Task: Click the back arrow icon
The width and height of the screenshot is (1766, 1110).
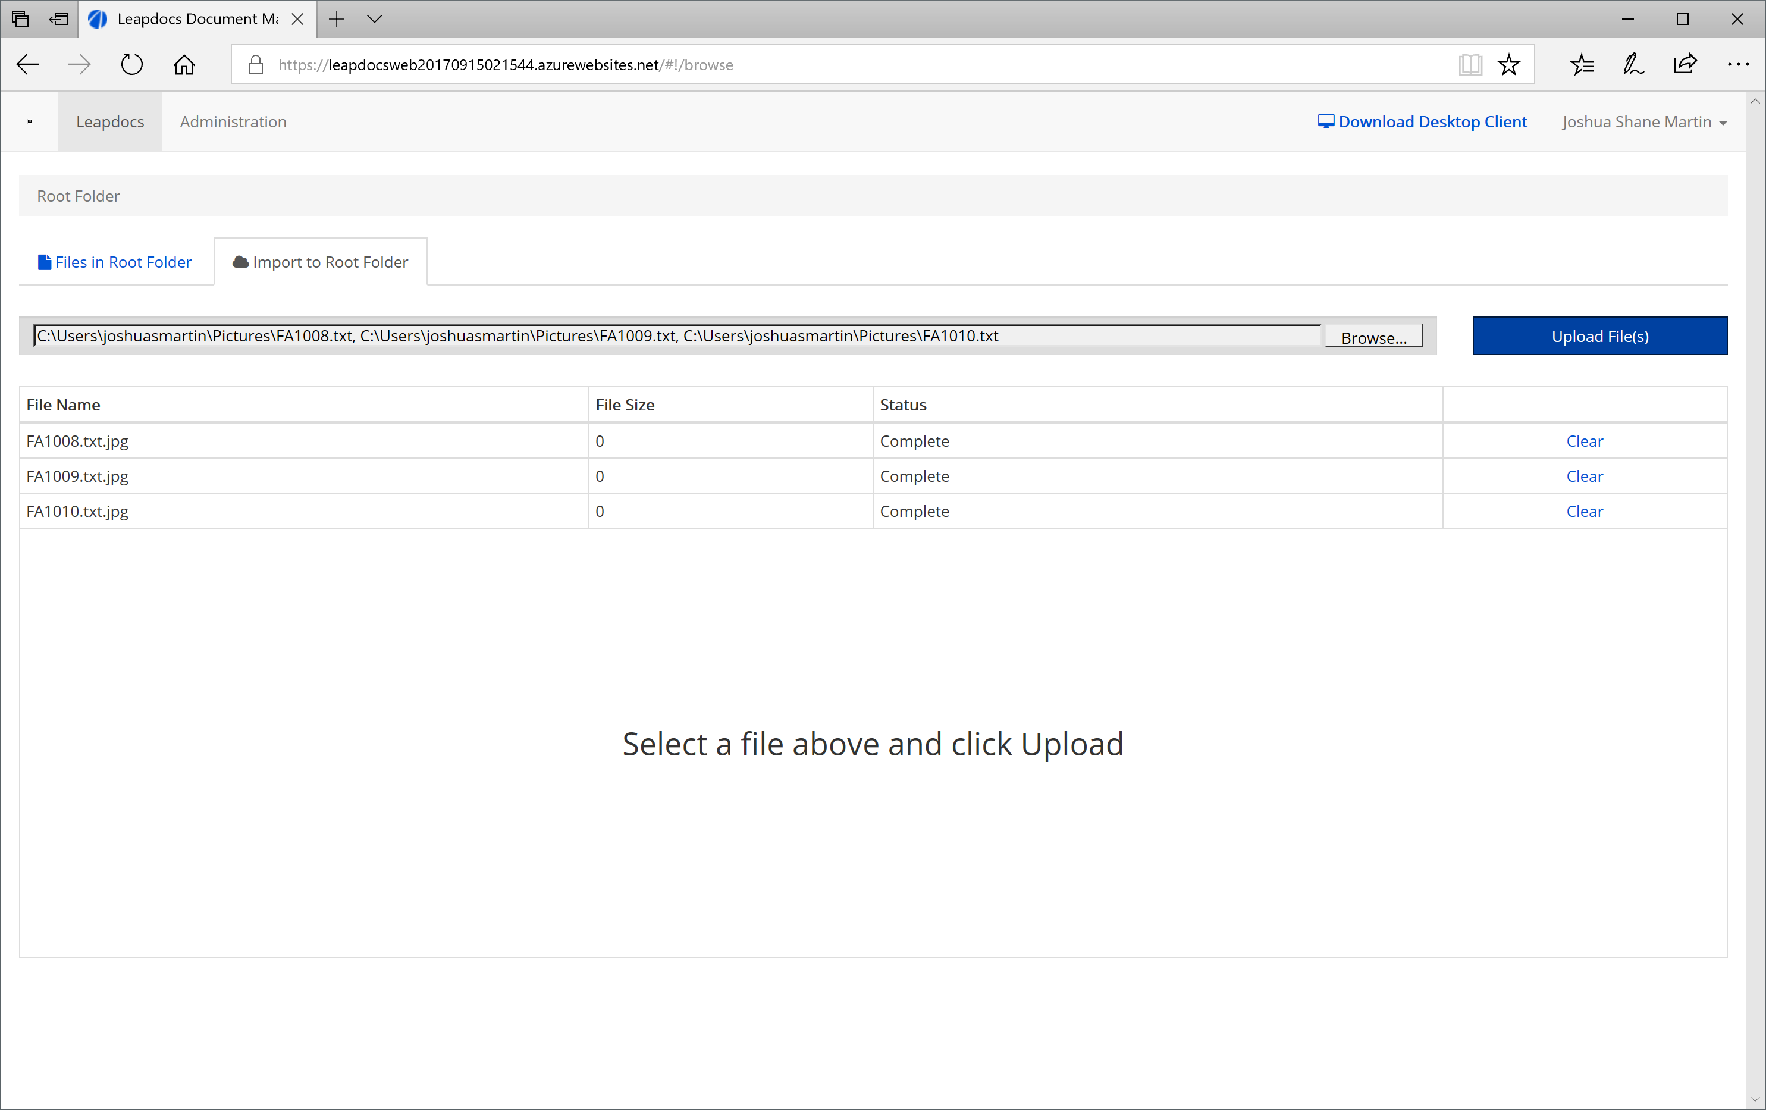Action: point(27,65)
